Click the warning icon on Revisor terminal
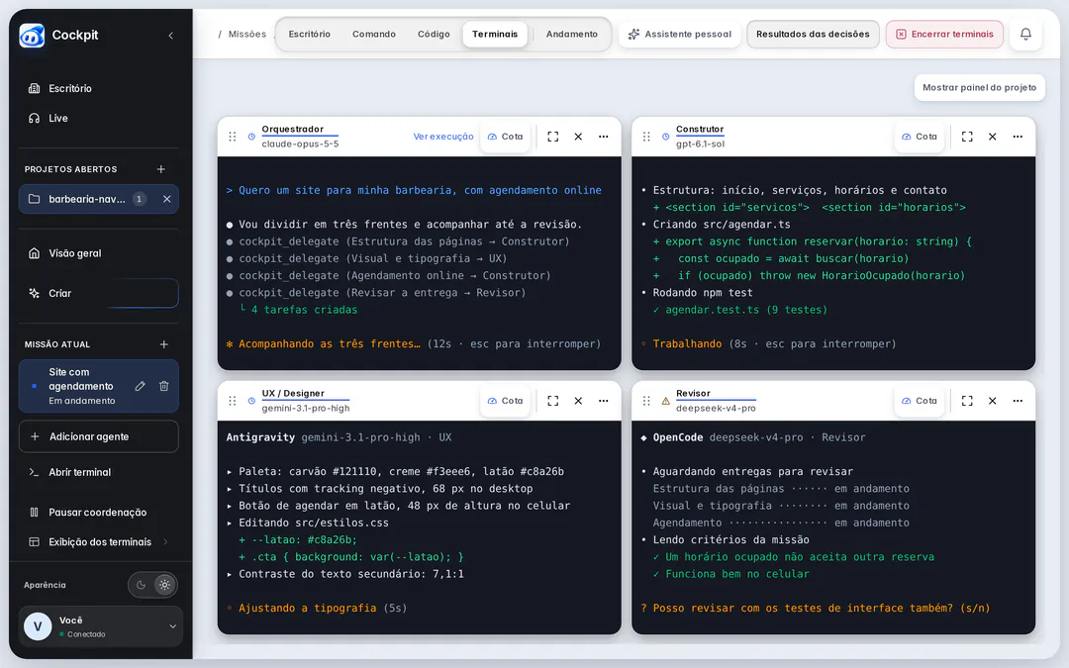1069x668 pixels. click(x=665, y=401)
